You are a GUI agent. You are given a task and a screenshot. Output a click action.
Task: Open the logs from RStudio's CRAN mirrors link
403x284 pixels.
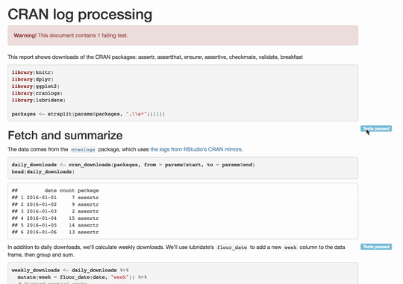[x=196, y=149]
